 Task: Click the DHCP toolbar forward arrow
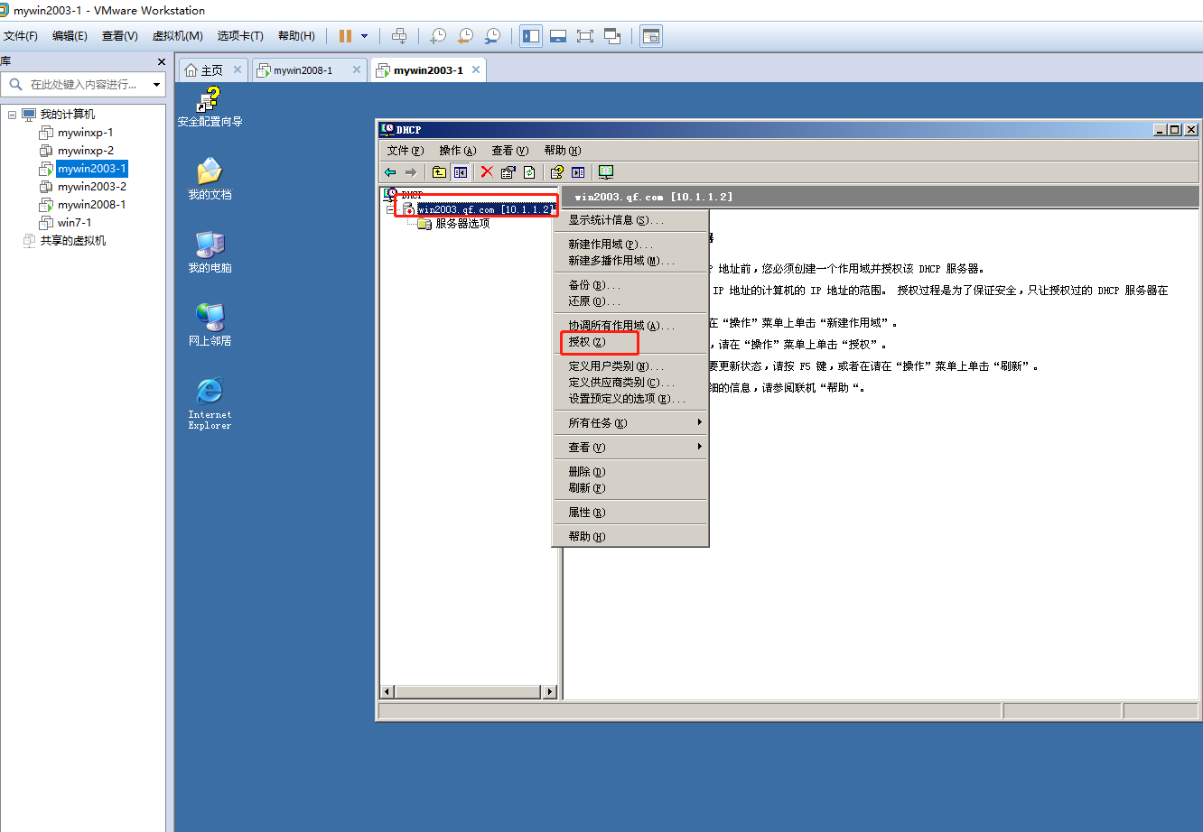click(x=411, y=172)
